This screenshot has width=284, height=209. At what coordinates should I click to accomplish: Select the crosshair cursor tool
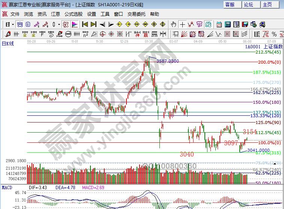[x=182, y=24]
